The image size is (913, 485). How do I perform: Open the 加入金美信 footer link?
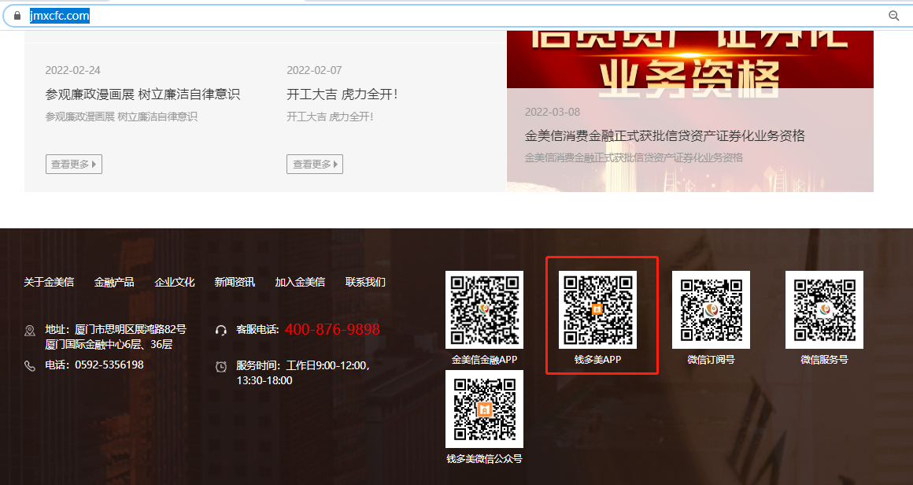pyautogui.click(x=300, y=282)
